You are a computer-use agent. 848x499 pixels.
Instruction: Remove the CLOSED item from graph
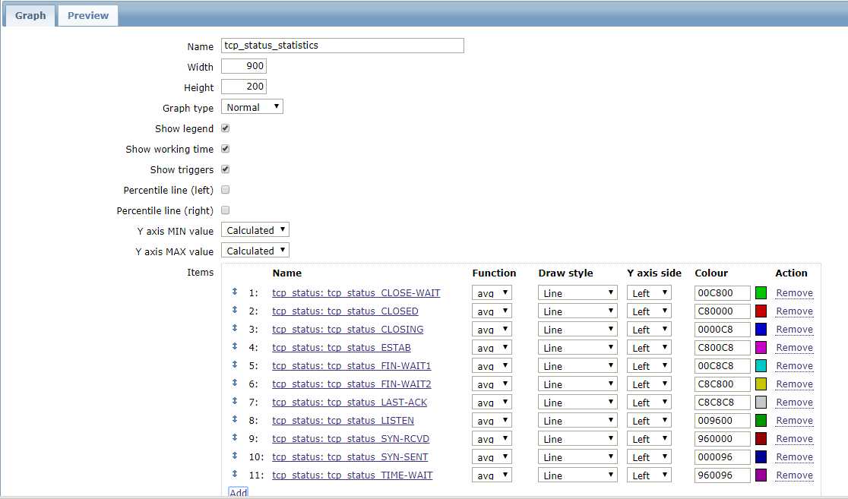click(x=794, y=311)
